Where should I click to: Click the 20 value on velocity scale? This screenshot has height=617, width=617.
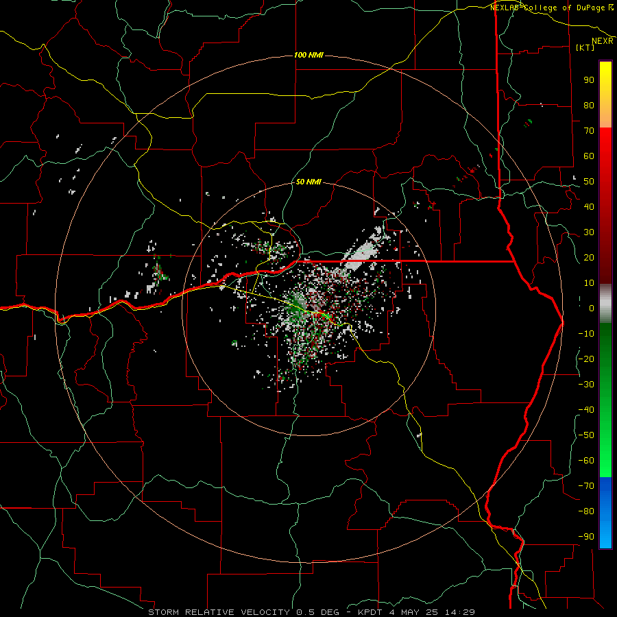589,257
